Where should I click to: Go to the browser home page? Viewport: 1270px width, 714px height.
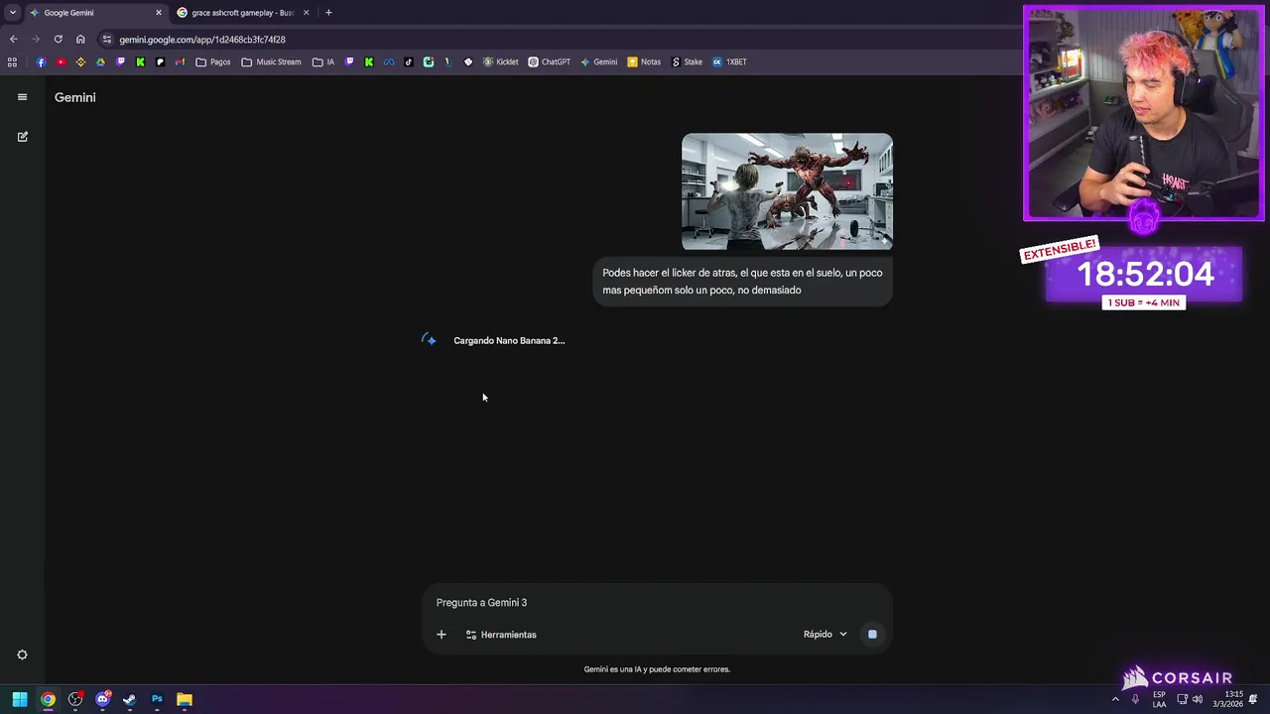click(80, 40)
